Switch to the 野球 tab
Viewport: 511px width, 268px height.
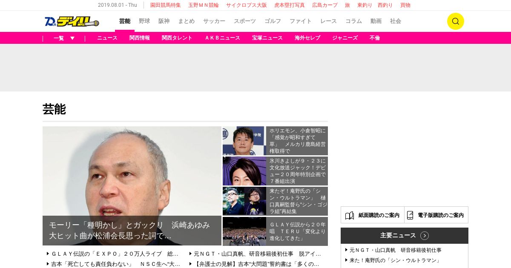click(x=144, y=21)
